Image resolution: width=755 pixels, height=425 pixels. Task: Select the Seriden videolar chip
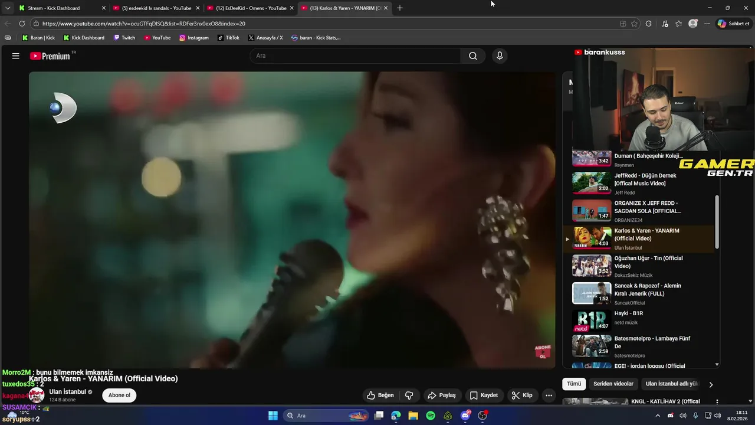tap(613, 384)
